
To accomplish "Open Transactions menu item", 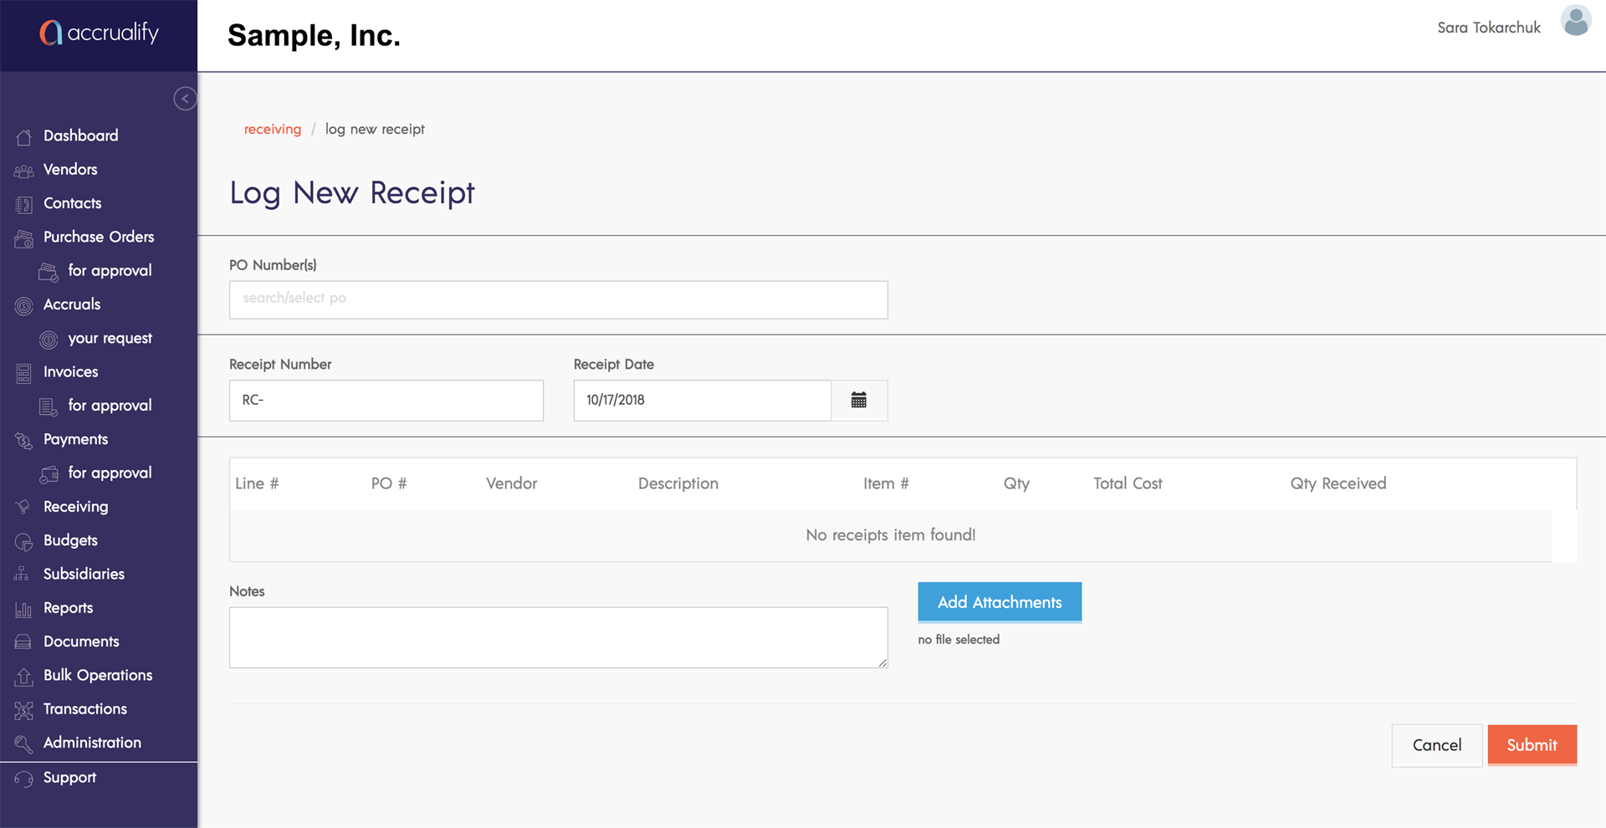I will tap(85, 708).
